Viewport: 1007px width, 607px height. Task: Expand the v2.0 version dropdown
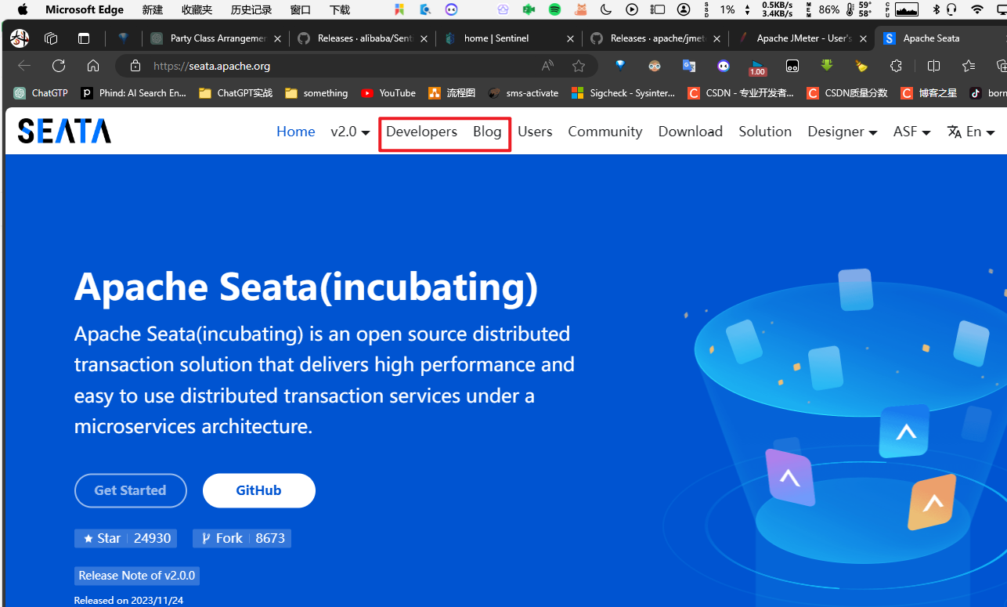point(350,132)
